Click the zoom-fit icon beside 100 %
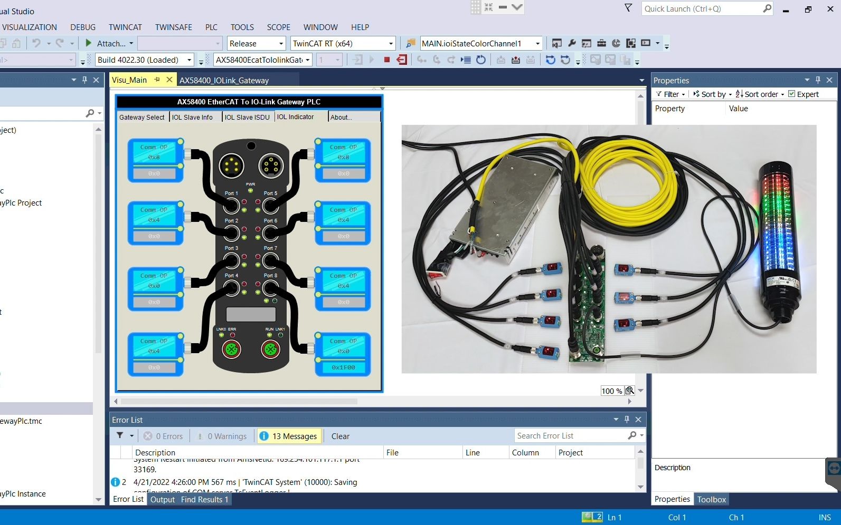This screenshot has height=525, width=841. pos(629,391)
